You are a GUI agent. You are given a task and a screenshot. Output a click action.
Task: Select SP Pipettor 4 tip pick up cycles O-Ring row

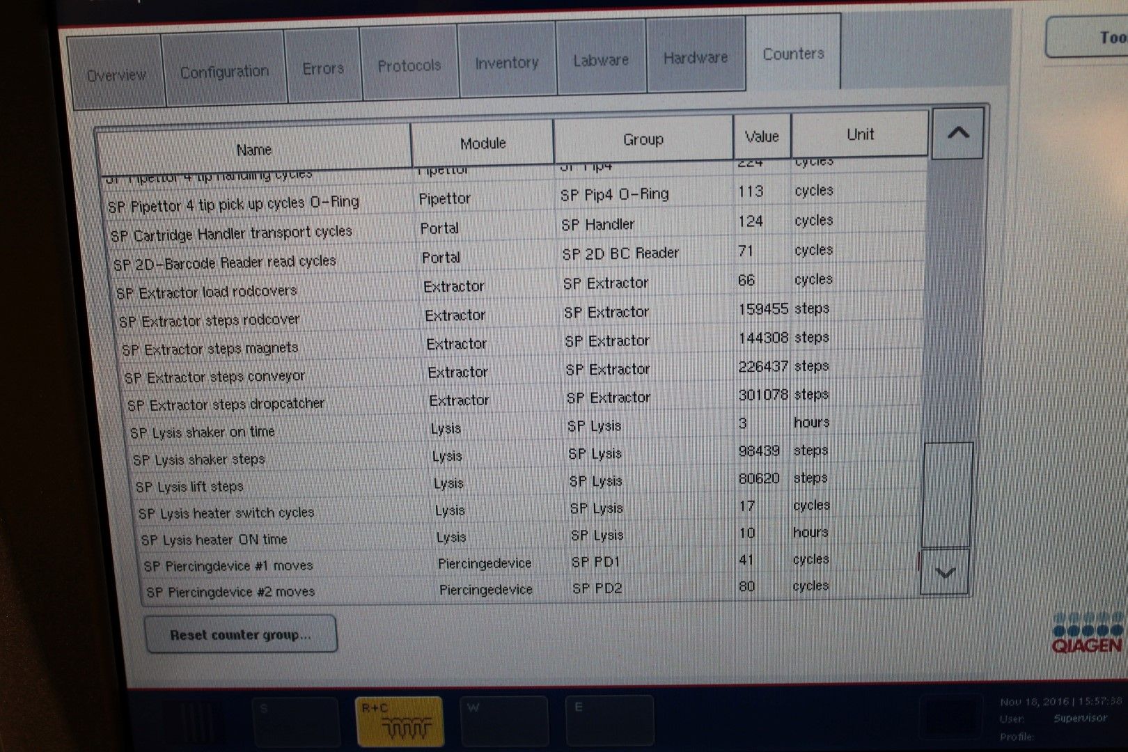[515, 198]
